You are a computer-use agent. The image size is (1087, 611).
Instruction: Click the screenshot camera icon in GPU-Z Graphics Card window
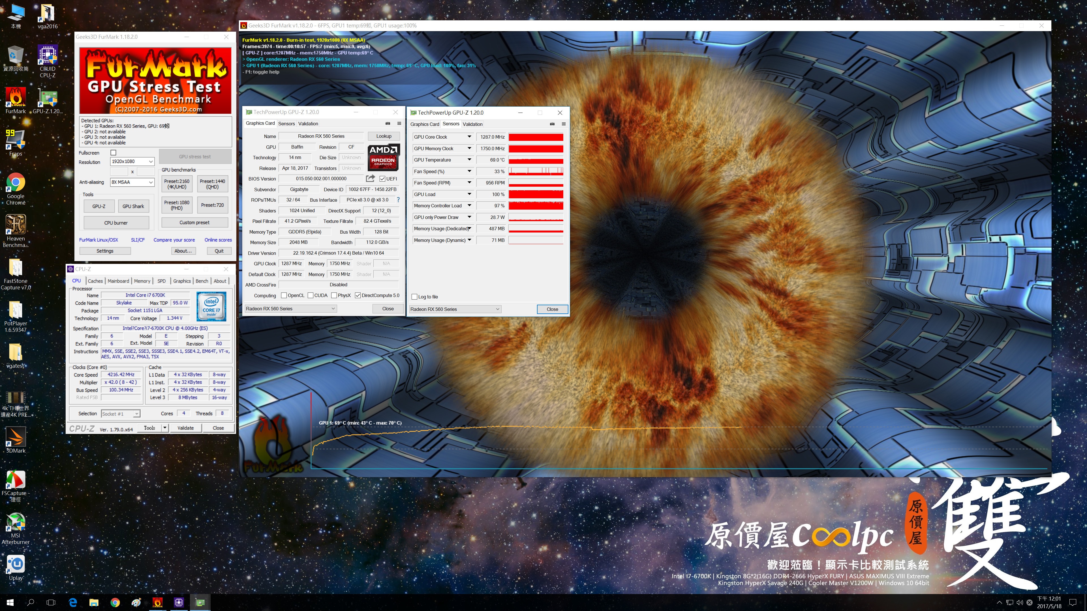tap(387, 124)
